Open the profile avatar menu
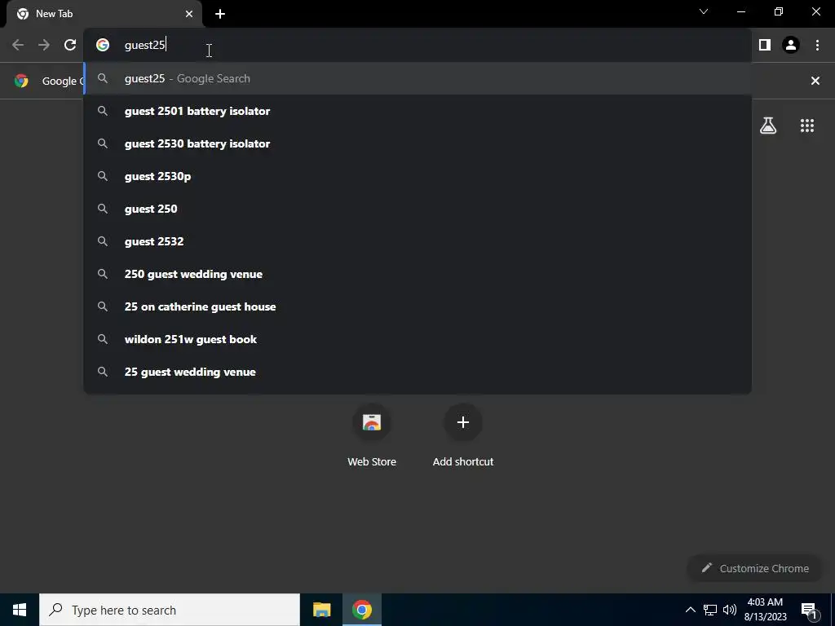Viewport: 835px width, 626px height. (x=791, y=46)
